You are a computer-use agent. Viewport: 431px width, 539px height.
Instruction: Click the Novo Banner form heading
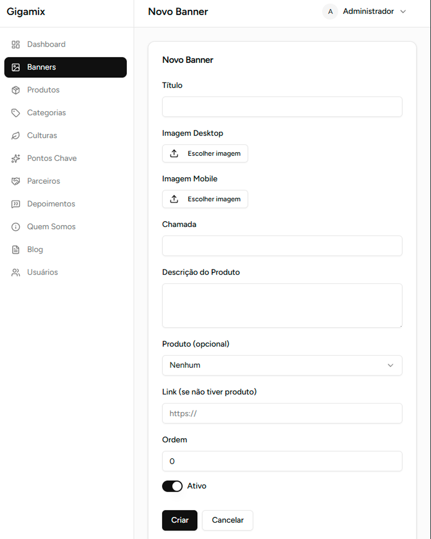click(x=188, y=60)
